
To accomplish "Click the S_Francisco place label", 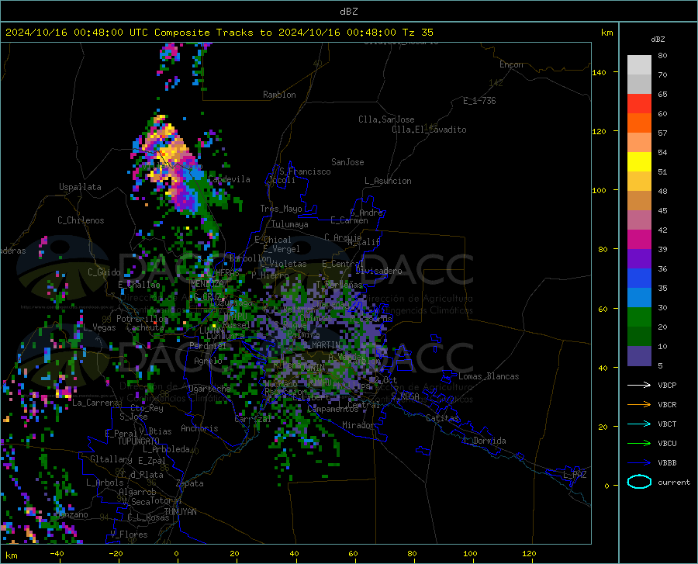I will coord(305,171).
